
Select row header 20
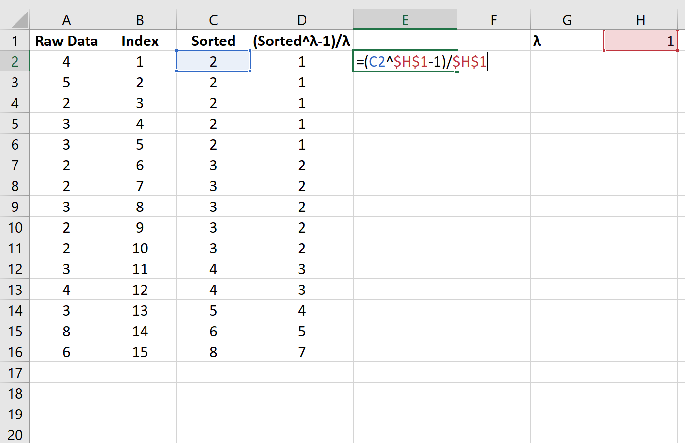tap(15, 435)
